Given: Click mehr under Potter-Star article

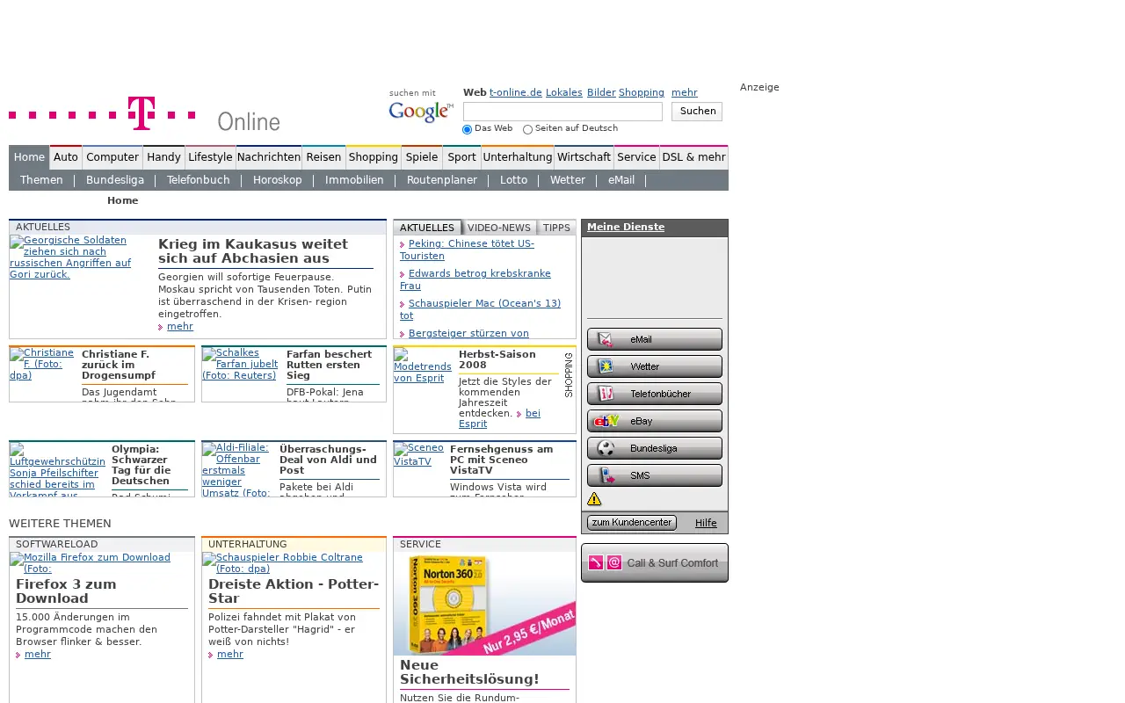Looking at the screenshot, I should coord(230,654).
